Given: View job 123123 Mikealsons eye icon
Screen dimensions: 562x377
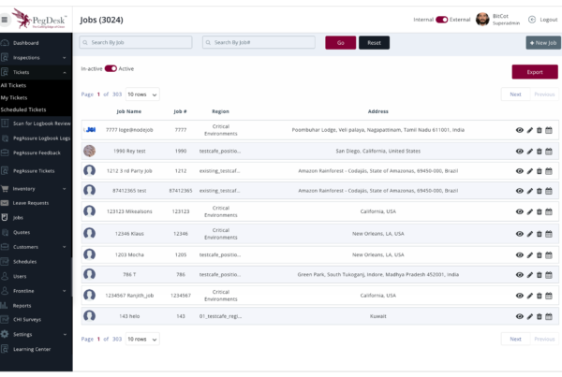Looking at the screenshot, I should coord(519,211).
